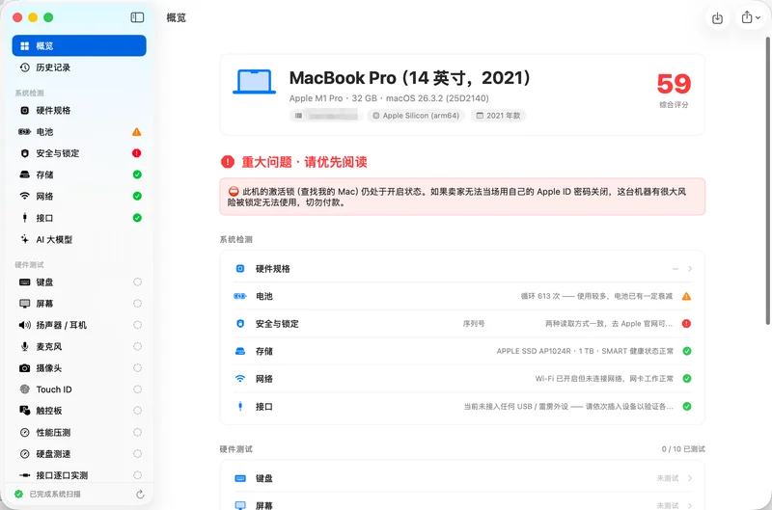The width and height of the screenshot is (772, 510).
Task: Open 硬件规格 in the sidebar
Action: (79, 110)
